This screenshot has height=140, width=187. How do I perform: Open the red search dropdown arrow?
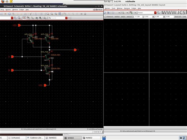(67, 18)
